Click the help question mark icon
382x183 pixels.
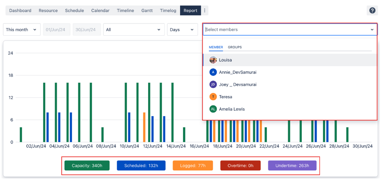pyautogui.click(x=372, y=11)
